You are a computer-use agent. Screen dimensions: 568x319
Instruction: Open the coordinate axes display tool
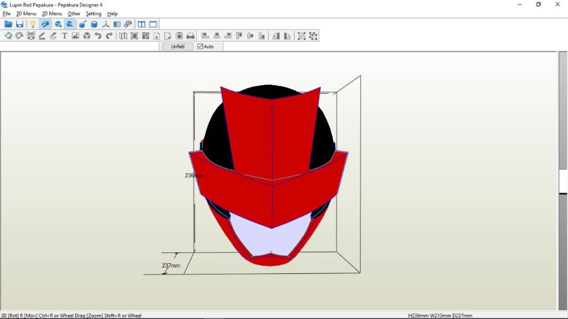tap(106, 24)
